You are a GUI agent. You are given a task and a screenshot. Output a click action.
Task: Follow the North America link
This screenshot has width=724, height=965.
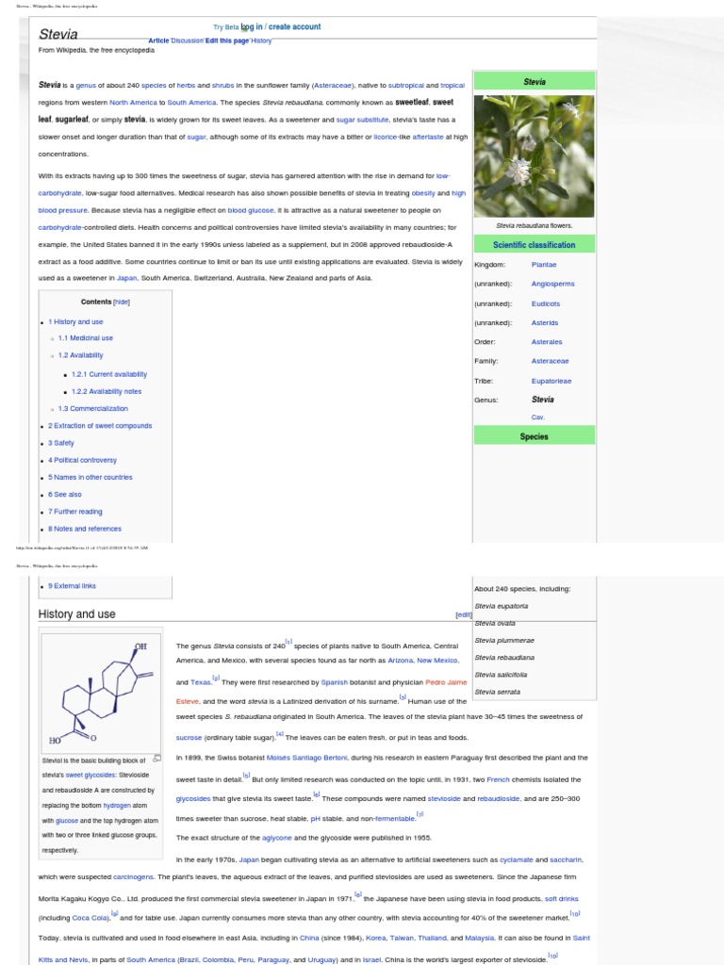(133, 103)
